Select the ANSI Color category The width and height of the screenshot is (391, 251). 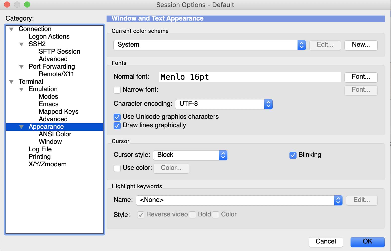[55, 134]
